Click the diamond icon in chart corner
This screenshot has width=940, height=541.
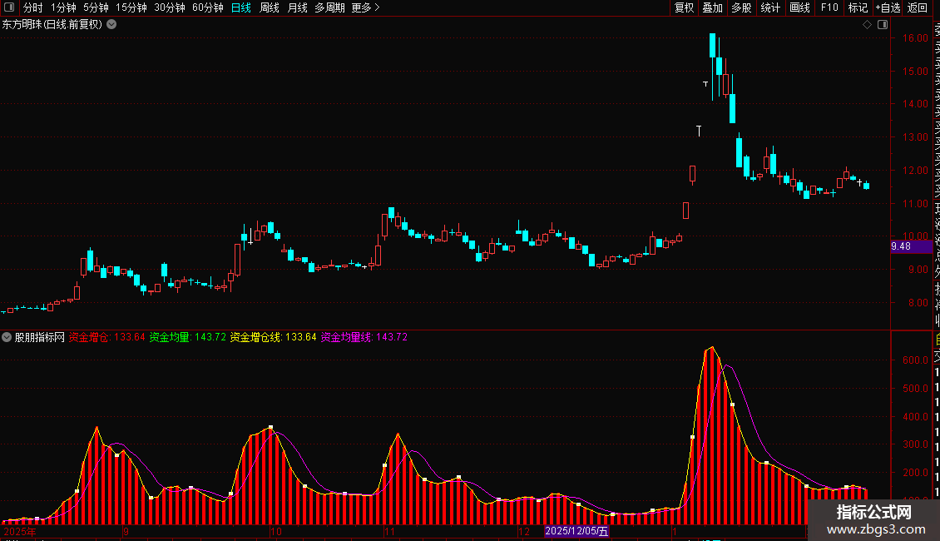(x=867, y=25)
